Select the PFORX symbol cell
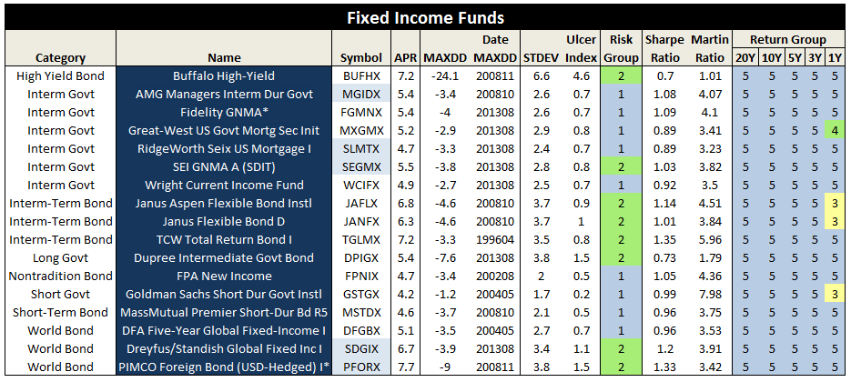851x382 pixels. pyautogui.click(x=361, y=367)
